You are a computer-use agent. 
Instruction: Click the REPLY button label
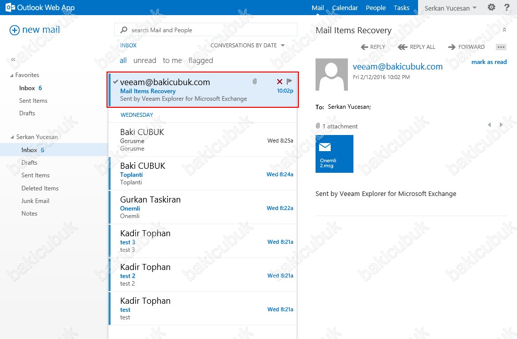[x=378, y=47]
